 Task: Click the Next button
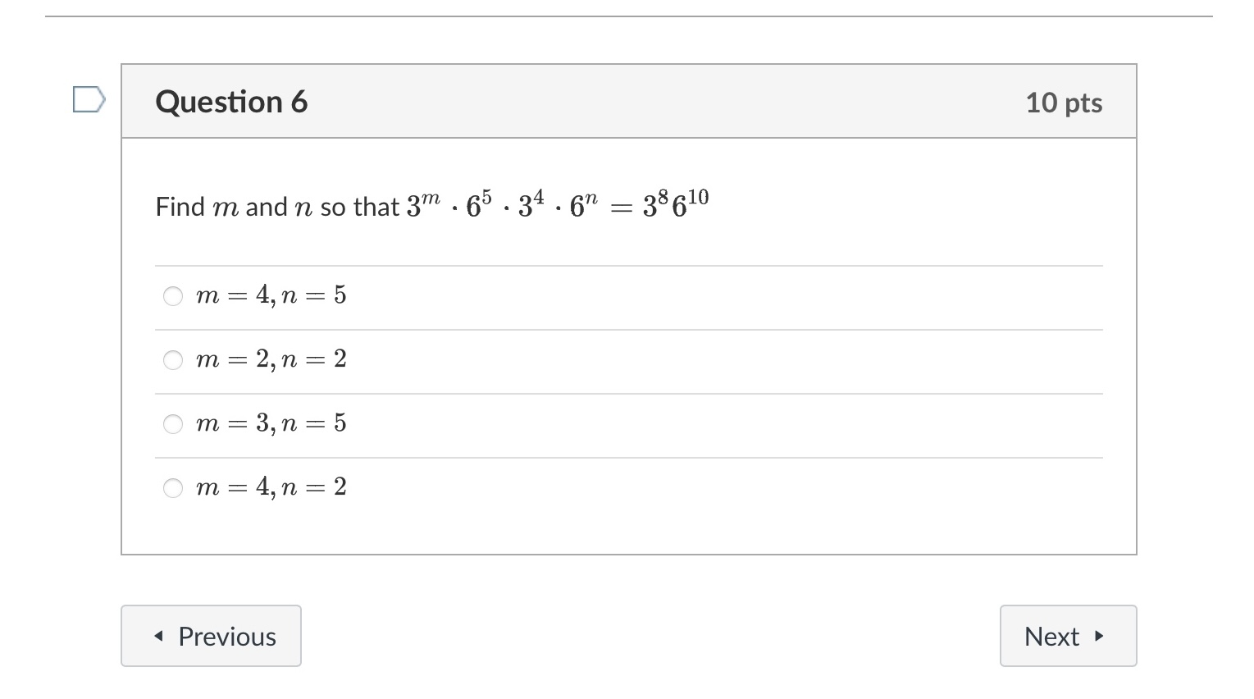1068,636
